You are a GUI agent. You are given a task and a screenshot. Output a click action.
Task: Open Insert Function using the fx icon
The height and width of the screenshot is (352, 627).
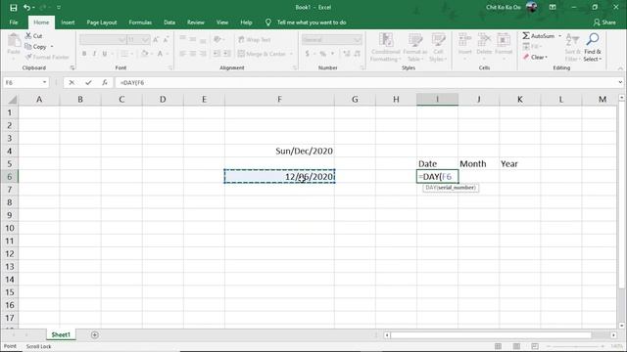(105, 82)
